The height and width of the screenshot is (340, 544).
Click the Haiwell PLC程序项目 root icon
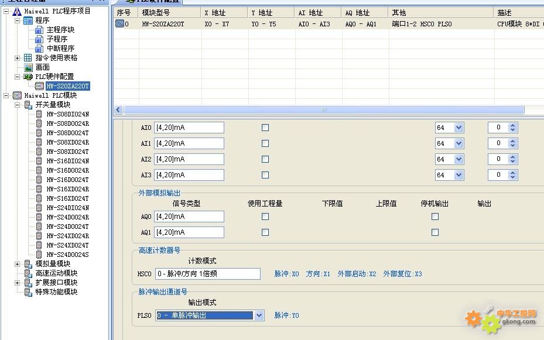click(x=17, y=12)
